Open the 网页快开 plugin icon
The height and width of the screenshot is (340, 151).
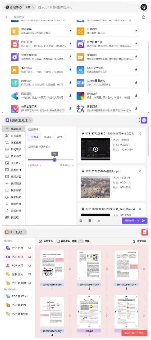tap(15, 83)
